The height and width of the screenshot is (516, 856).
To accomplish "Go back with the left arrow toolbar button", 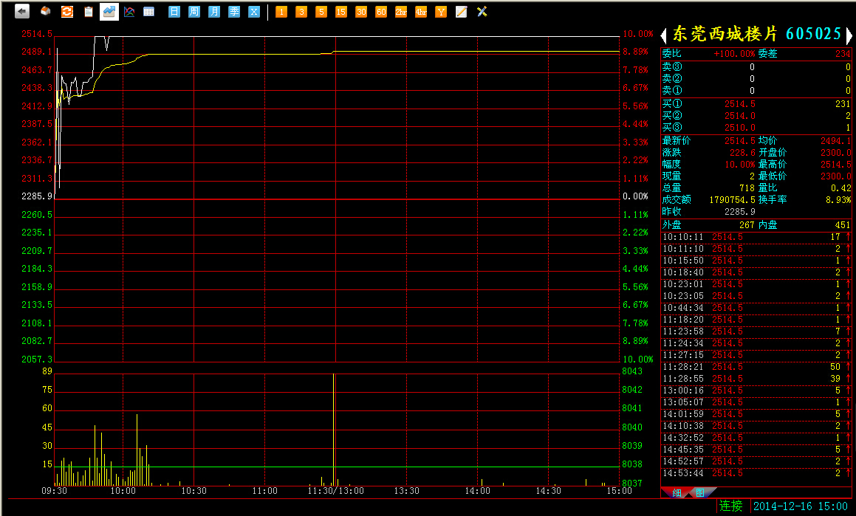I will (22, 12).
